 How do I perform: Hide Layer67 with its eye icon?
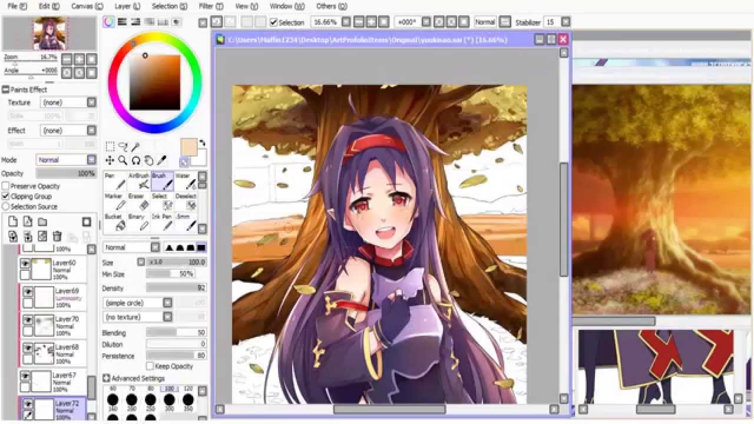(x=25, y=376)
